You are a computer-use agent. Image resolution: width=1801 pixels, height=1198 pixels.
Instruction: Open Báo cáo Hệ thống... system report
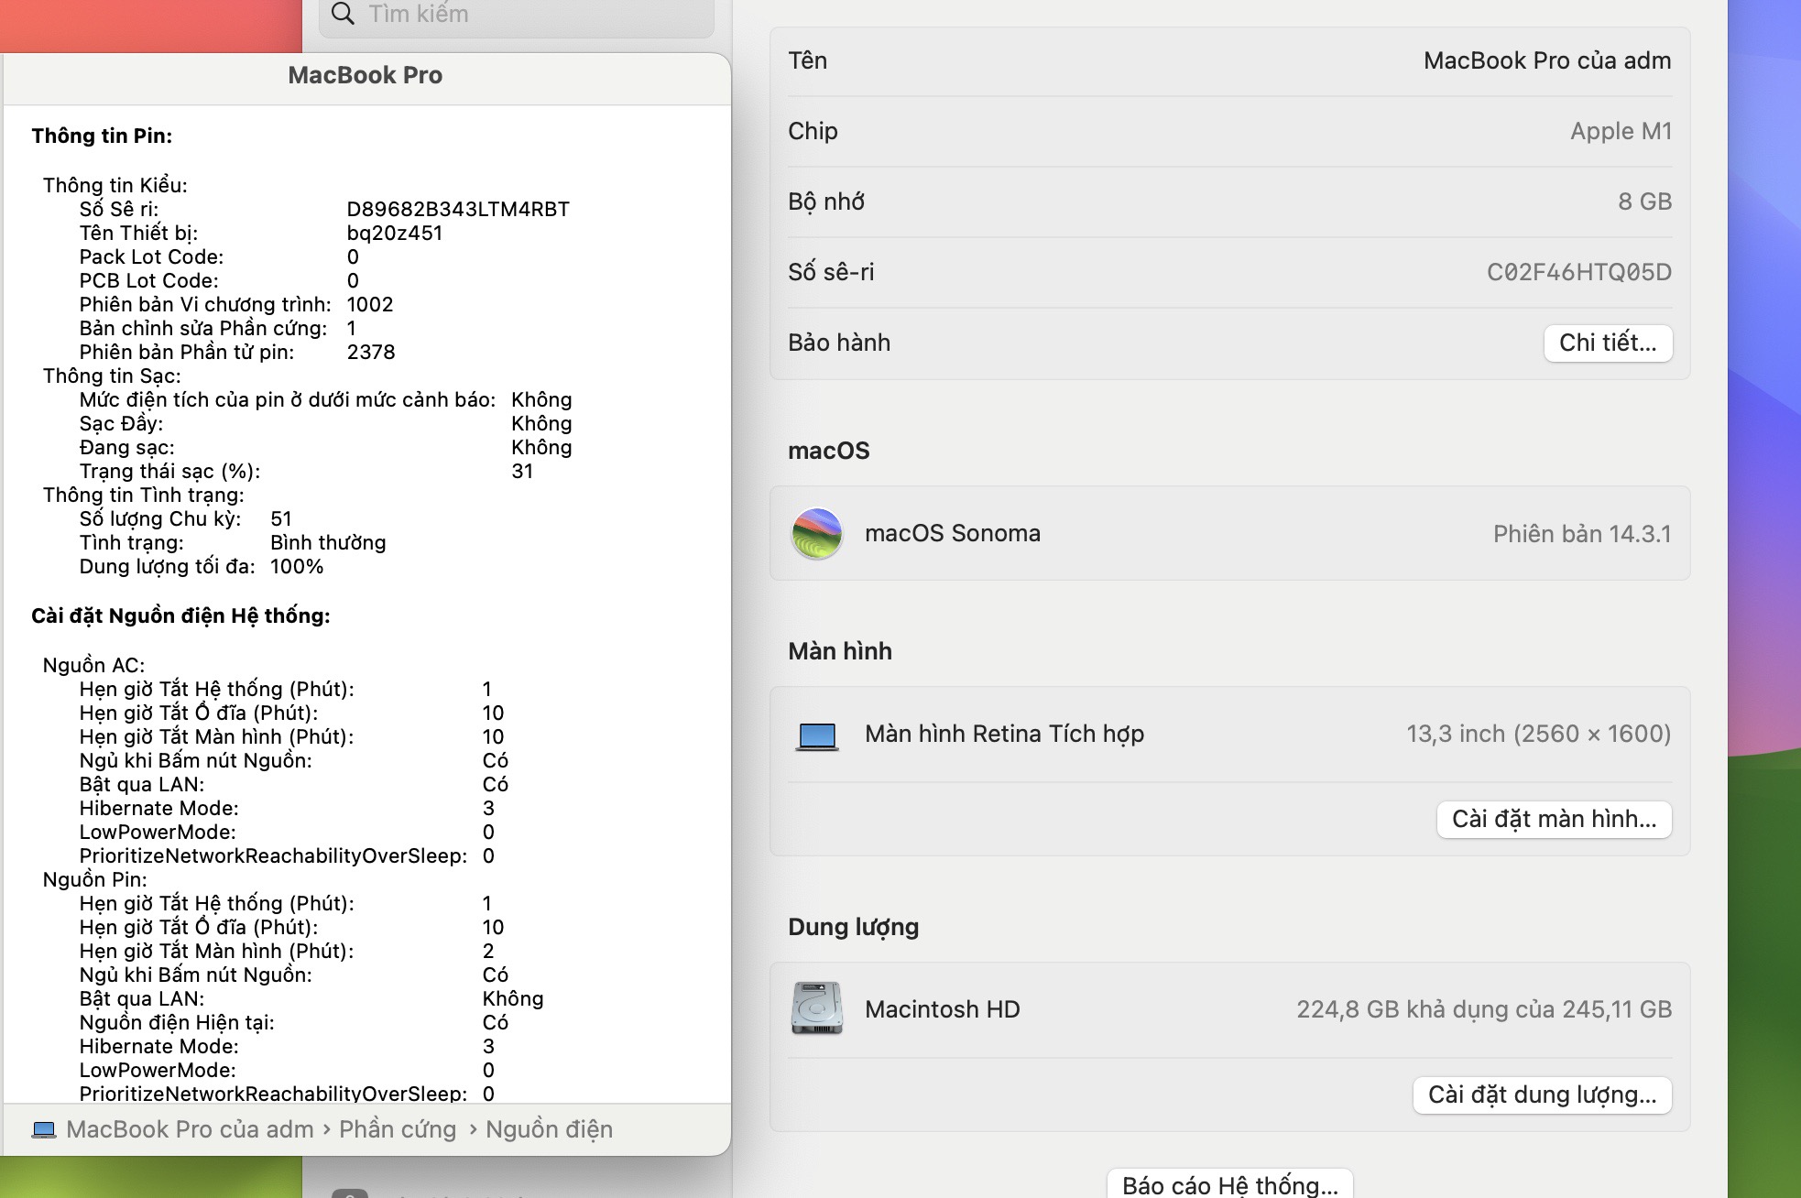point(1229,1184)
